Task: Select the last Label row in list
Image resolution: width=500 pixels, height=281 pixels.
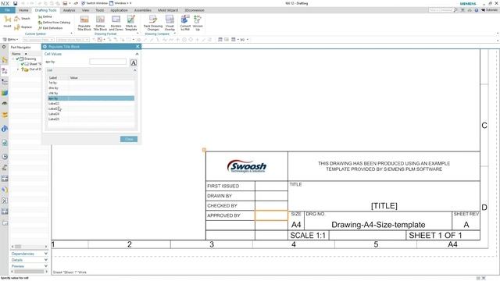Action: coord(91,119)
